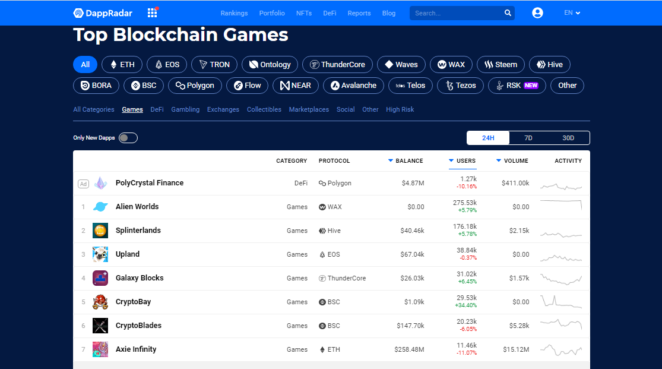Open PolyCrystal Finance crystal icon

[x=100, y=183]
